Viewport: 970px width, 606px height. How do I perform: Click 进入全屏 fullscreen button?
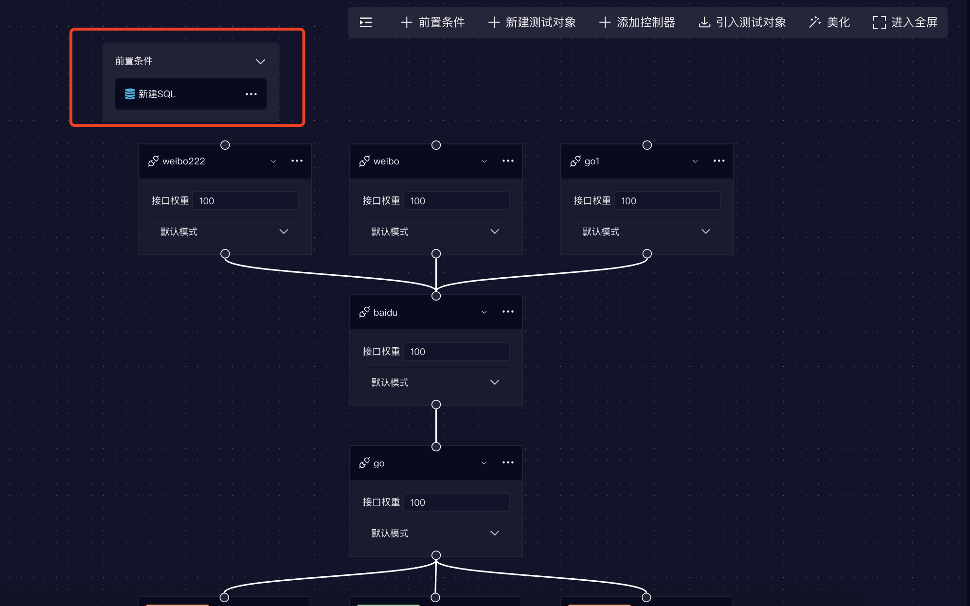pyautogui.click(x=905, y=22)
